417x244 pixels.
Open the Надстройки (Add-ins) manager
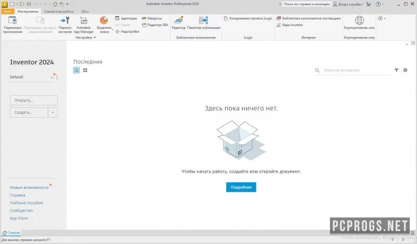pos(127,31)
